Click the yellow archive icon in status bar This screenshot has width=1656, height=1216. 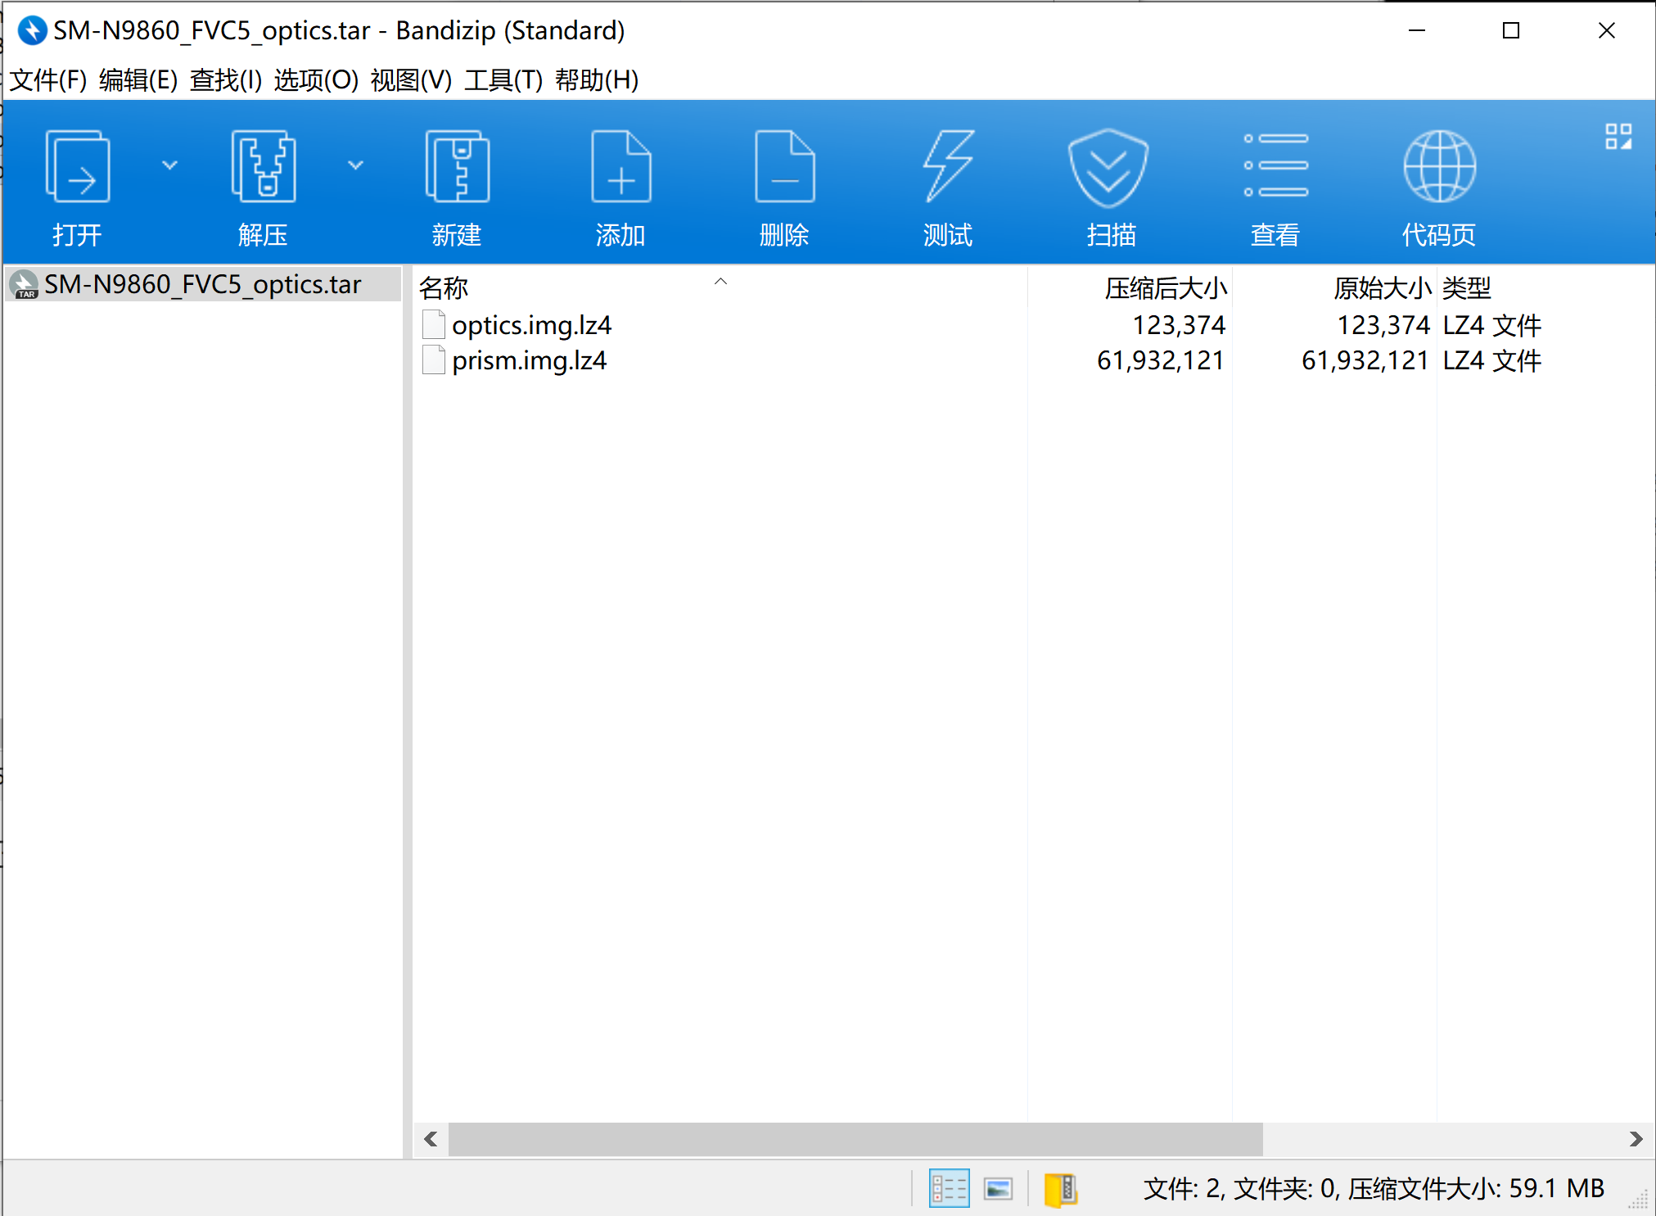pos(1061,1190)
